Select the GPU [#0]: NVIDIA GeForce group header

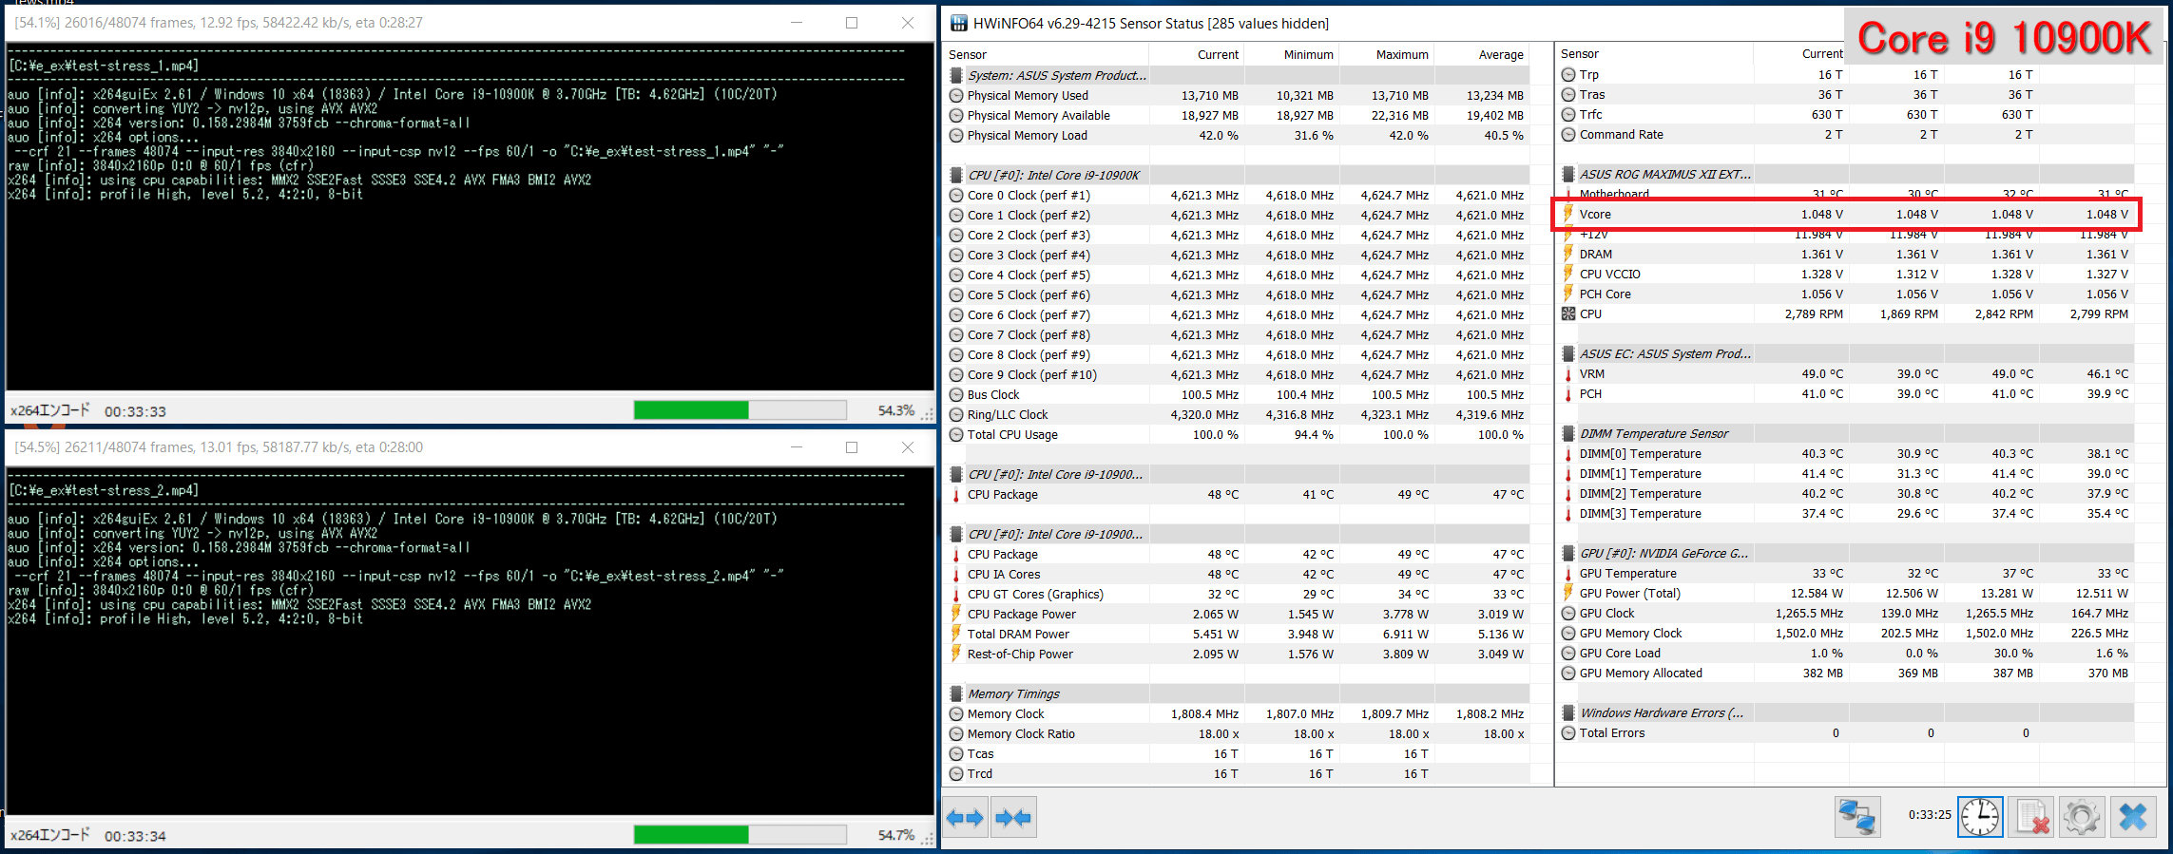pyautogui.click(x=1663, y=554)
